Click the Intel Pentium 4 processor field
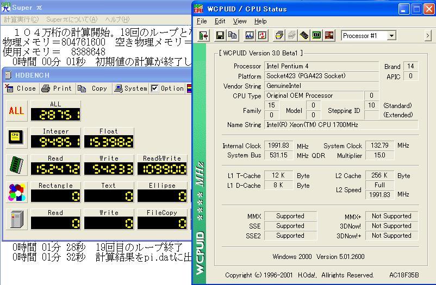This screenshot has height=285, width=436. (321, 66)
